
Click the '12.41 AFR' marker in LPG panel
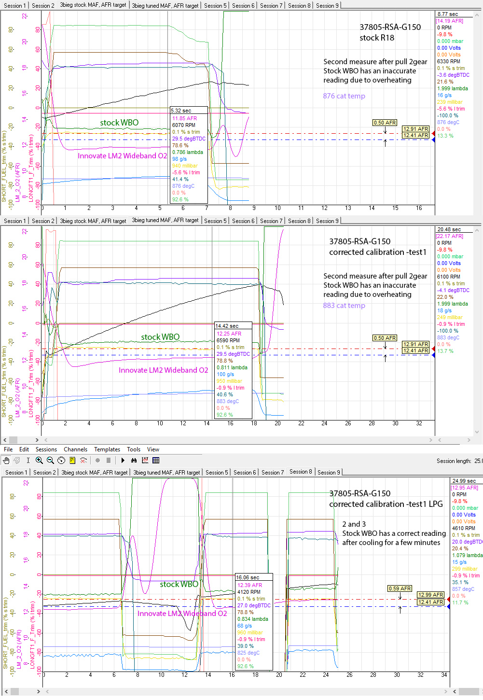tap(430, 602)
